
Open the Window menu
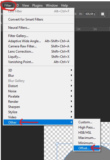click(52, 5)
